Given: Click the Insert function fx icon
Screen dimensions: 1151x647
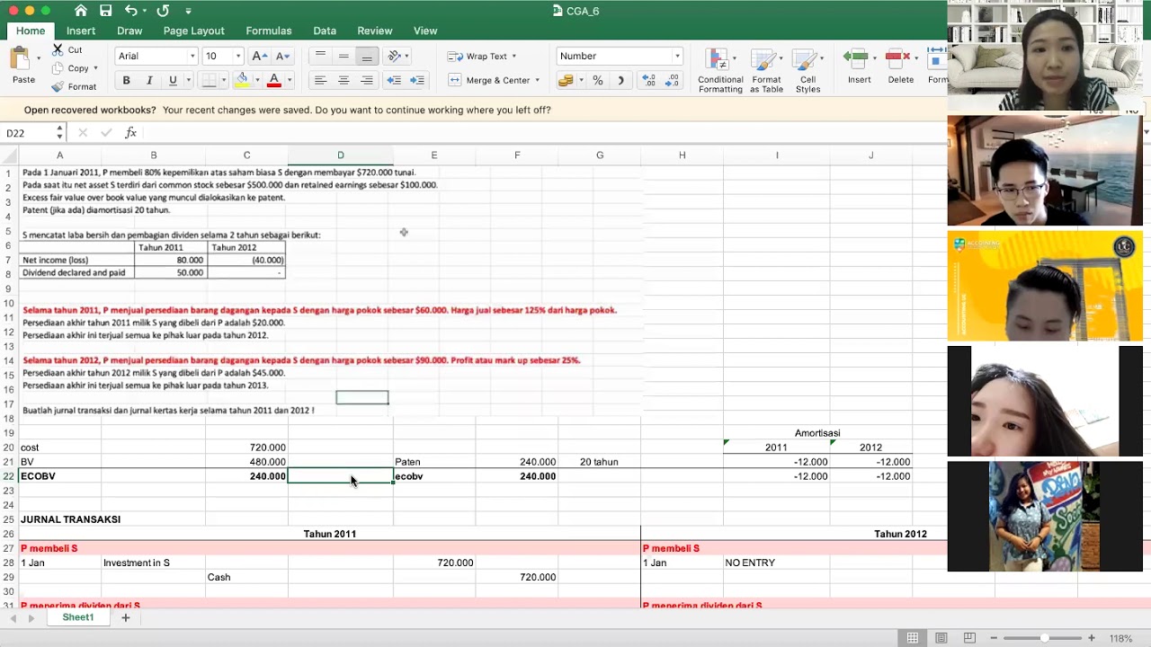Looking at the screenshot, I should [130, 133].
